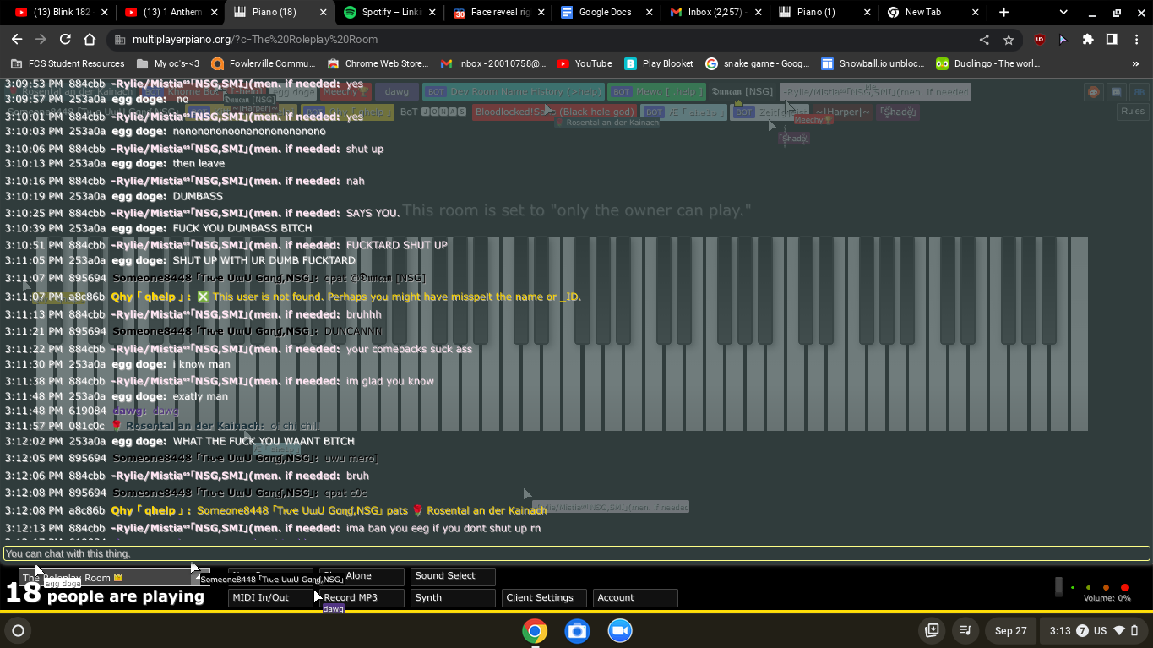The image size is (1153, 648).
Task: Open the Reddit link icon
Action: (1094, 92)
